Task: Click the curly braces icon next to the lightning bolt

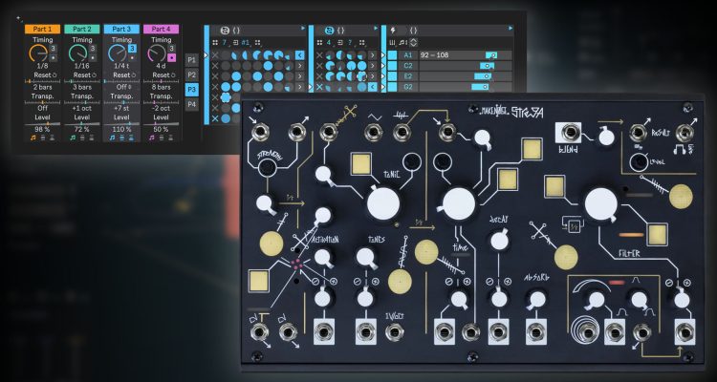Action: pyautogui.click(x=413, y=31)
